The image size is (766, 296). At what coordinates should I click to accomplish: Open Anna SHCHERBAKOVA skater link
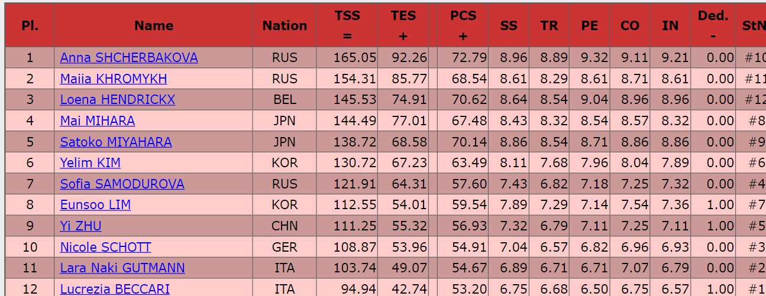coord(129,58)
